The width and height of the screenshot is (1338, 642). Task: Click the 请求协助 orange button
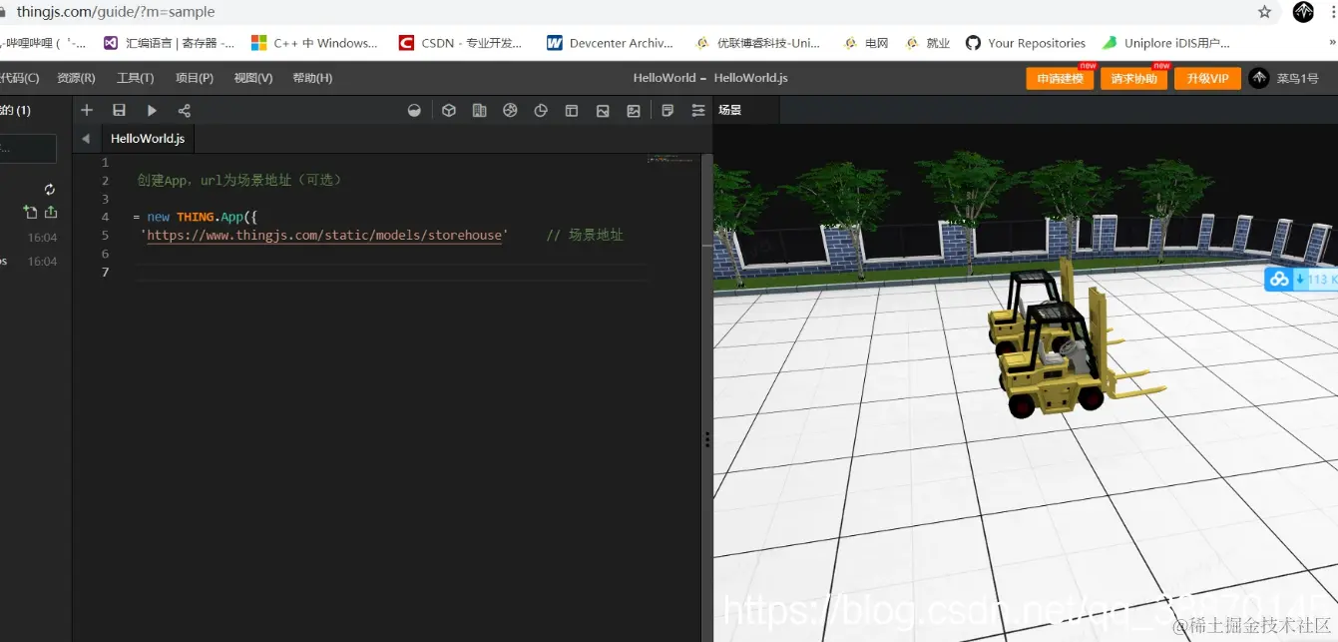click(x=1133, y=79)
